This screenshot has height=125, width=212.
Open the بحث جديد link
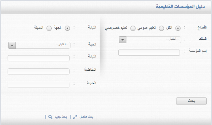tap(61, 117)
